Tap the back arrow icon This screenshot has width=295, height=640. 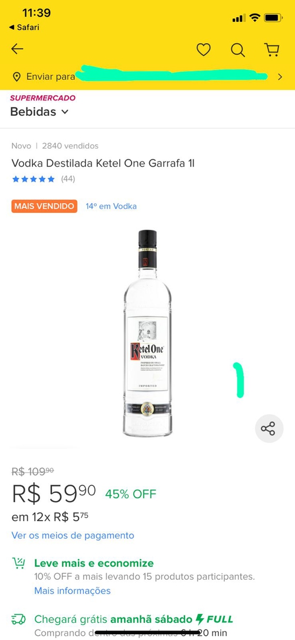click(x=17, y=50)
